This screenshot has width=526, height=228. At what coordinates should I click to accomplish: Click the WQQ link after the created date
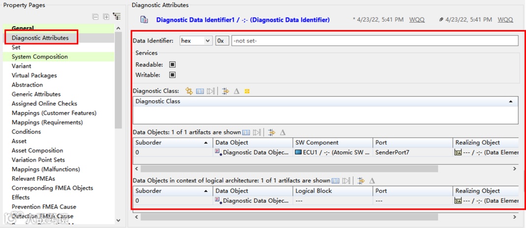417,20
